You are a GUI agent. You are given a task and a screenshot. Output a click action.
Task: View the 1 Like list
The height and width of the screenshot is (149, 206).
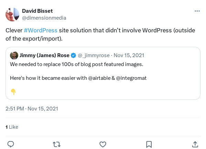[12, 127]
